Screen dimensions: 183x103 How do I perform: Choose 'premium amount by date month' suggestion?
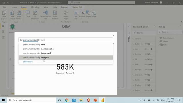coord(65,53)
